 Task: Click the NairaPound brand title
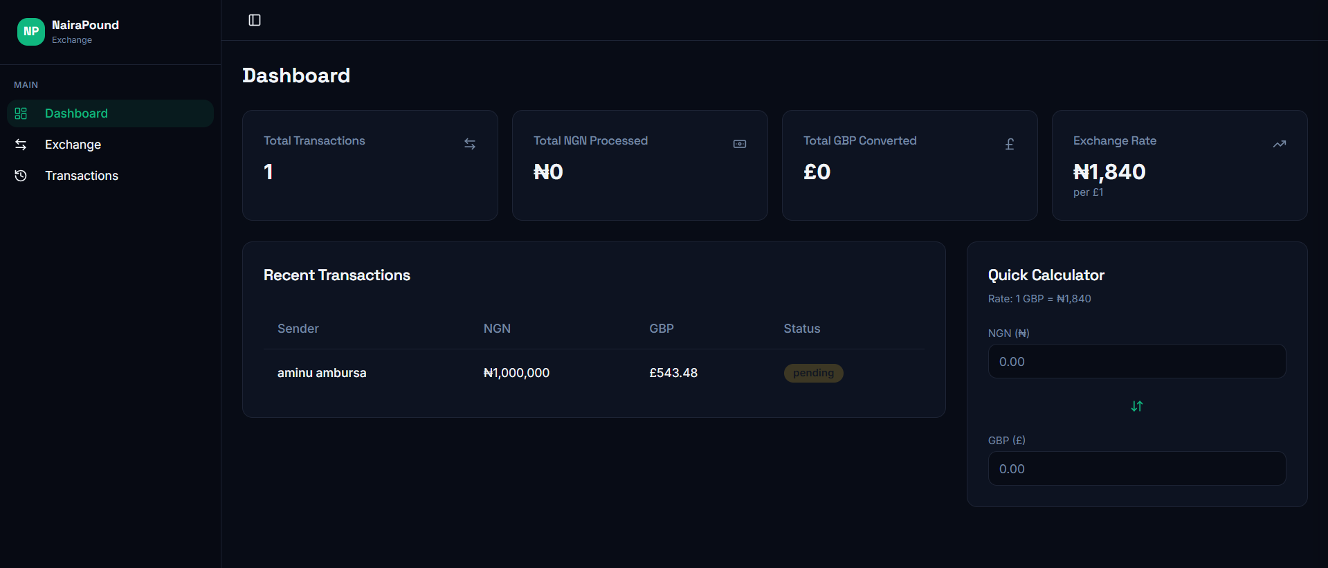coord(85,25)
